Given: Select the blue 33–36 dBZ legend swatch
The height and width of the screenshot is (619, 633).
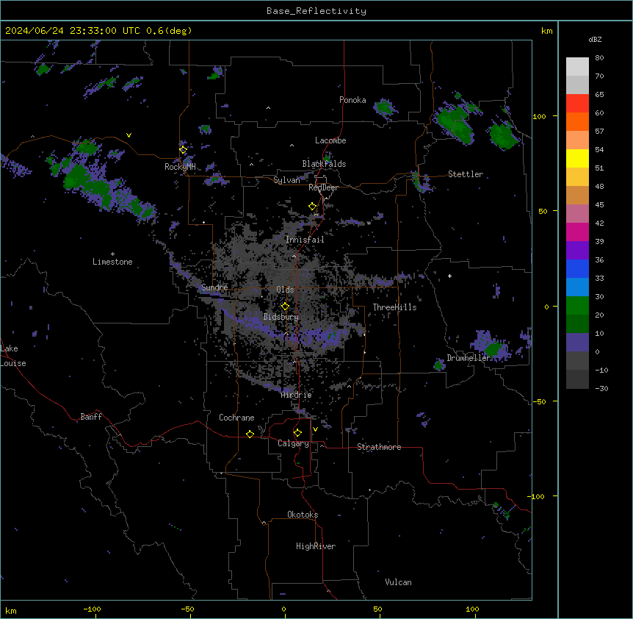Looking at the screenshot, I should pyautogui.click(x=577, y=268).
